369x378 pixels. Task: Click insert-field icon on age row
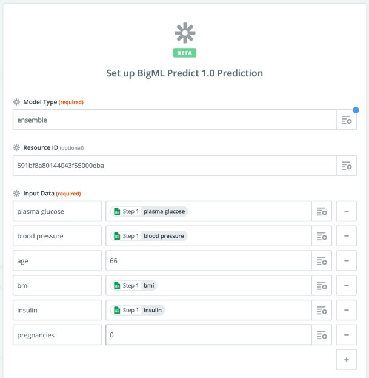pyautogui.click(x=322, y=261)
